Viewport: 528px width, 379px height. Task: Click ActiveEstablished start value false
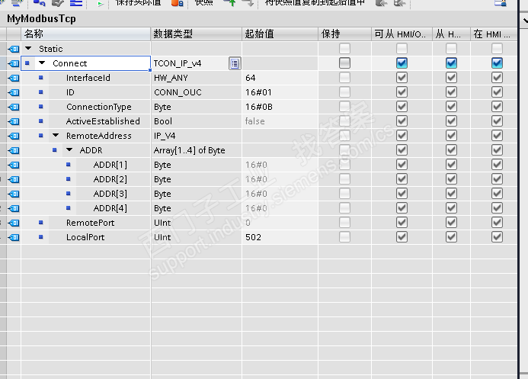[x=255, y=121]
